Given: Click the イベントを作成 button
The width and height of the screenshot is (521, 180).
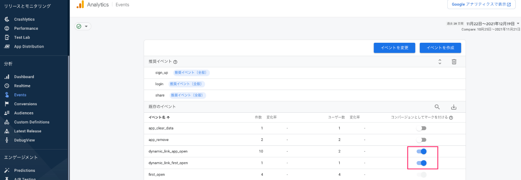Looking at the screenshot, I should click(x=440, y=48).
